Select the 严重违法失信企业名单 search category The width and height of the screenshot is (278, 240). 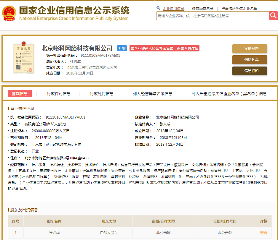[x=239, y=9]
